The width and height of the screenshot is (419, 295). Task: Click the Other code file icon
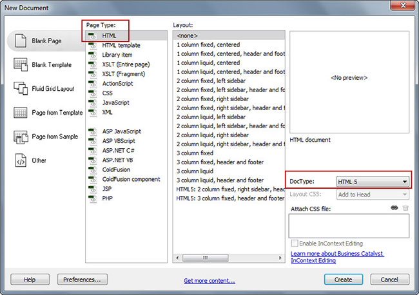21,160
